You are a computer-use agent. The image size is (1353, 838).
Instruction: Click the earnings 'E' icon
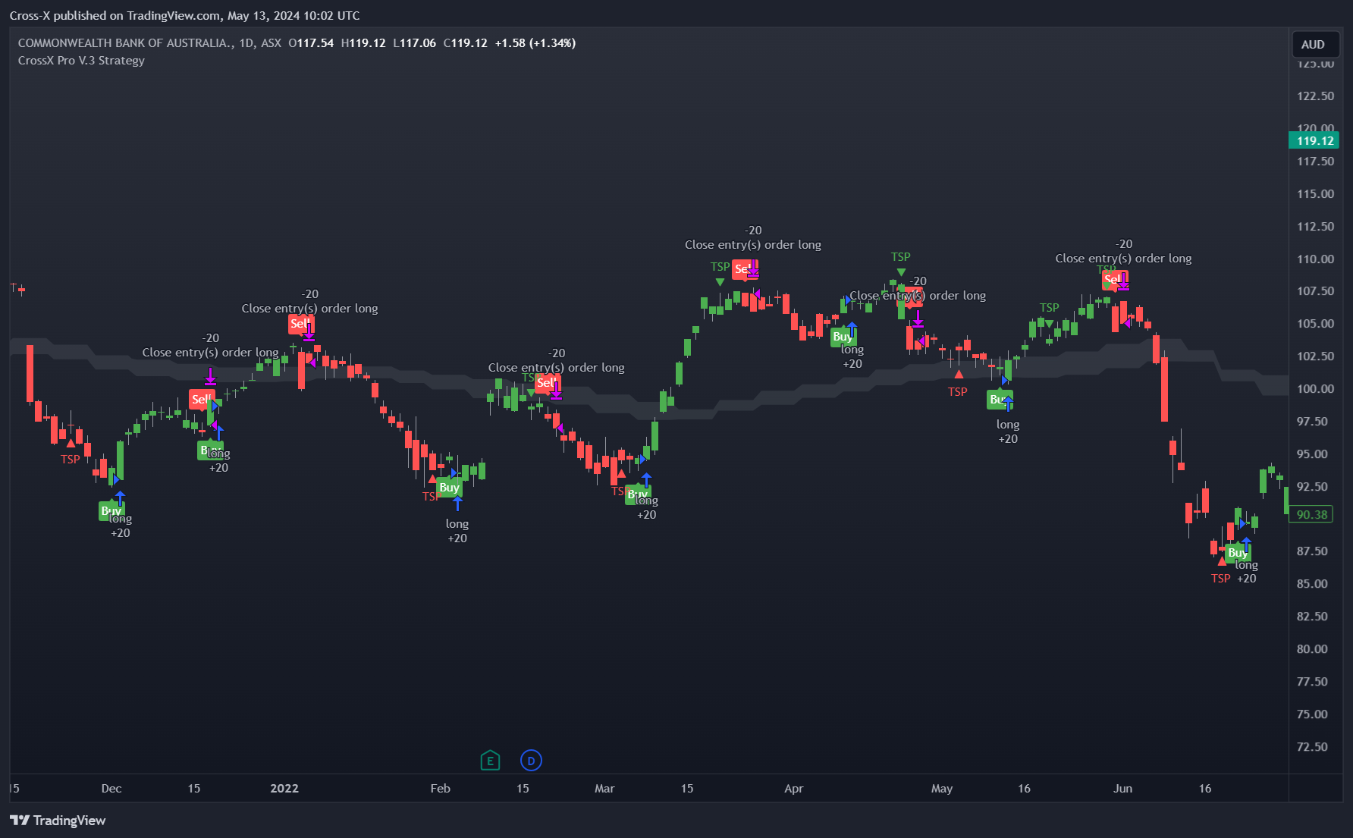pyautogui.click(x=490, y=760)
